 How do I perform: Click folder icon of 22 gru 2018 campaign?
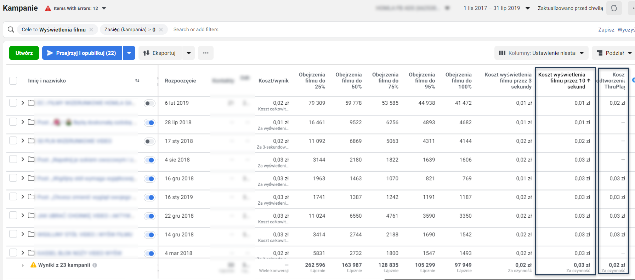point(31,216)
